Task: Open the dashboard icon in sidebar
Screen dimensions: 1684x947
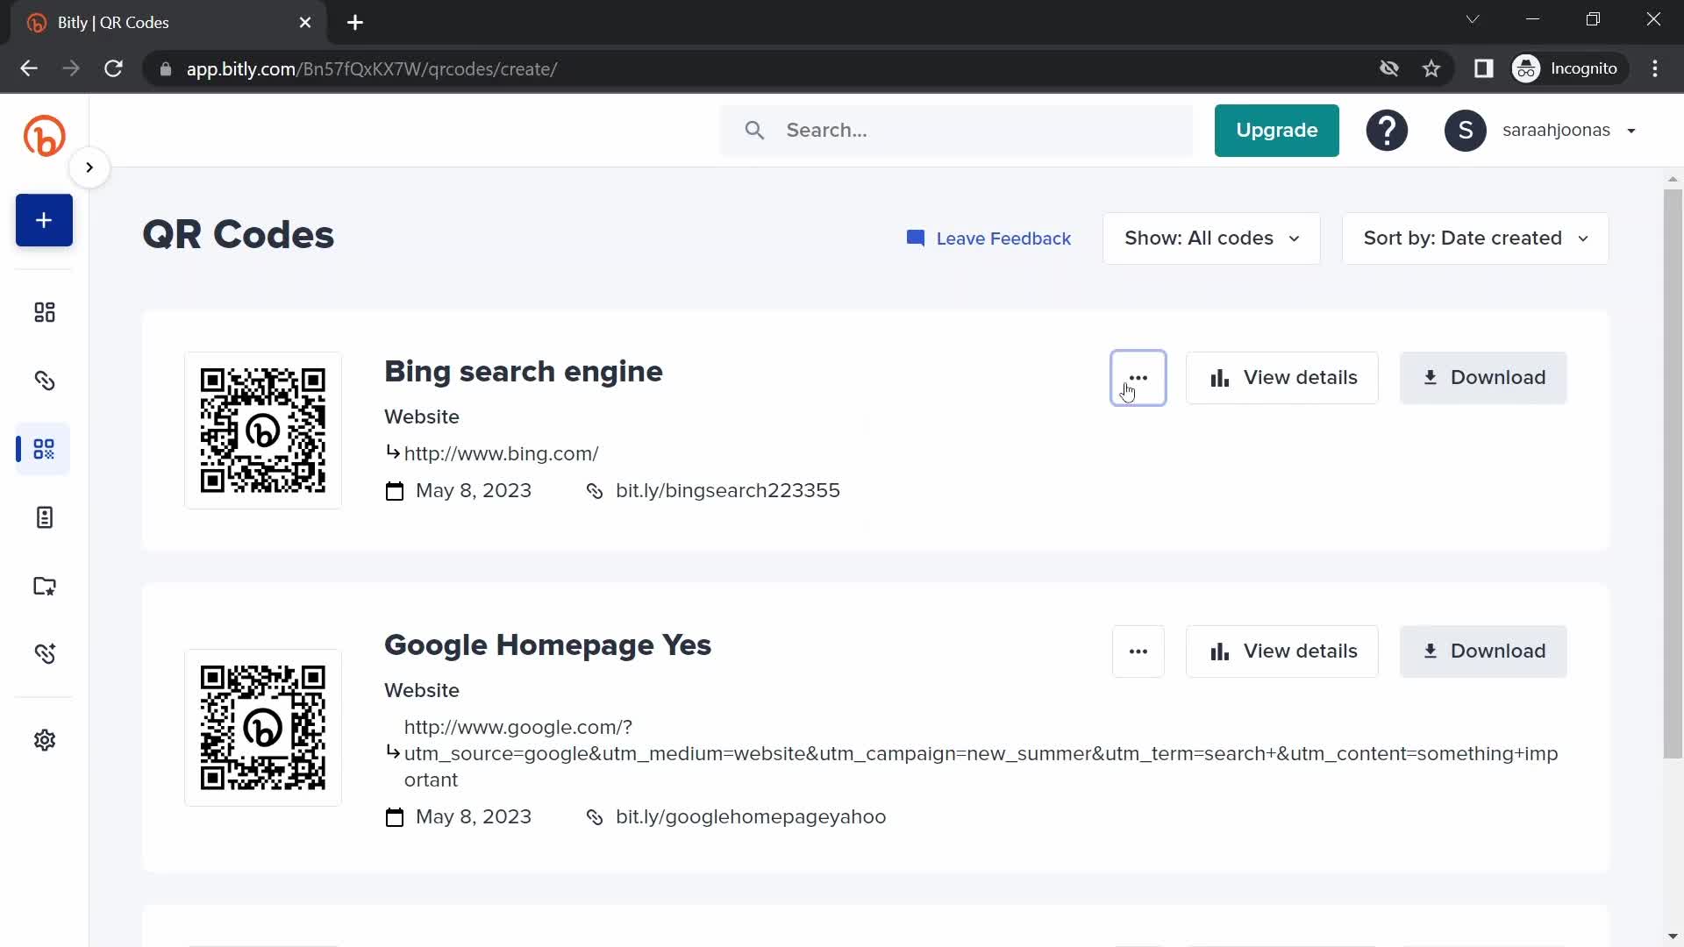Action: 44,312
